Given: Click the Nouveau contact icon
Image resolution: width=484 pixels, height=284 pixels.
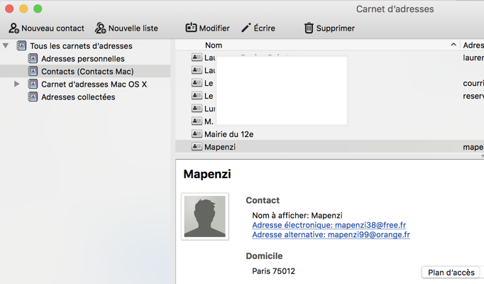Looking at the screenshot, I should point(13,28).
